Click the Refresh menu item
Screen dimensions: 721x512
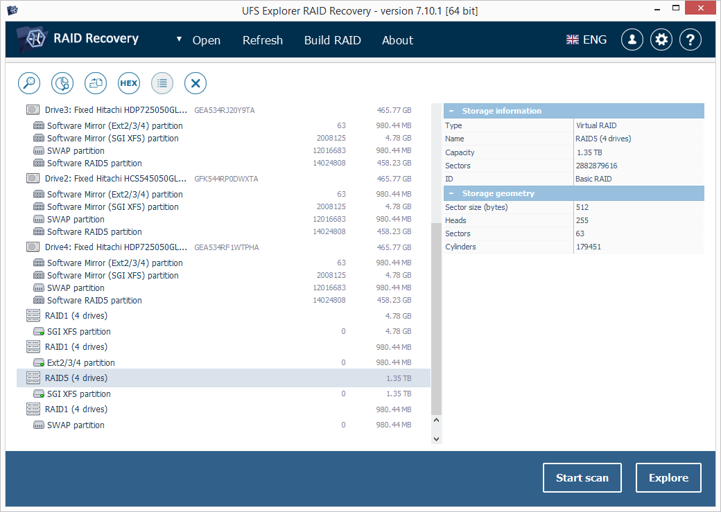pyautogui.click(x=263, y=40)
